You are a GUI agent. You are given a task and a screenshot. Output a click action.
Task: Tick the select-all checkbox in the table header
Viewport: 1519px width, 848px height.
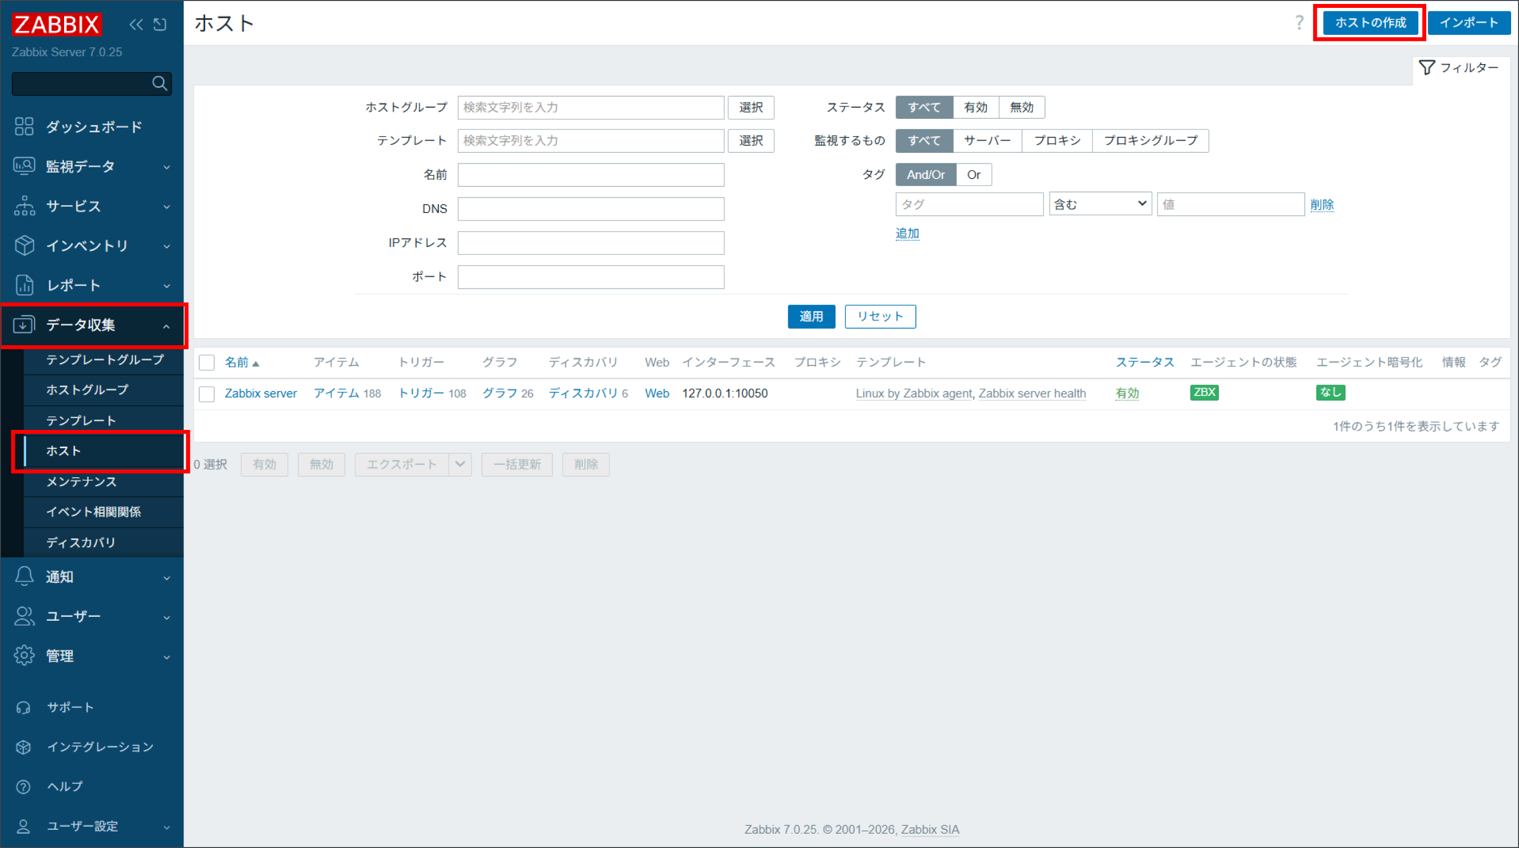pos(207,362)
